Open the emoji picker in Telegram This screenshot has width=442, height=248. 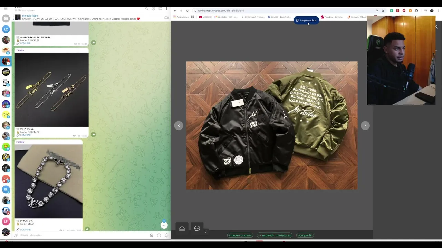click(159, 235)
